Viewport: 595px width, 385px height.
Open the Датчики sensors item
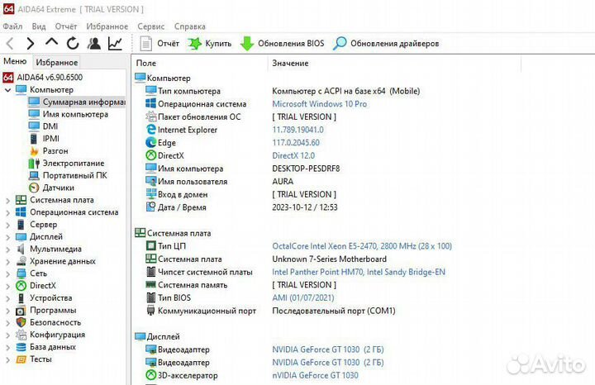(x=51, y=188)
